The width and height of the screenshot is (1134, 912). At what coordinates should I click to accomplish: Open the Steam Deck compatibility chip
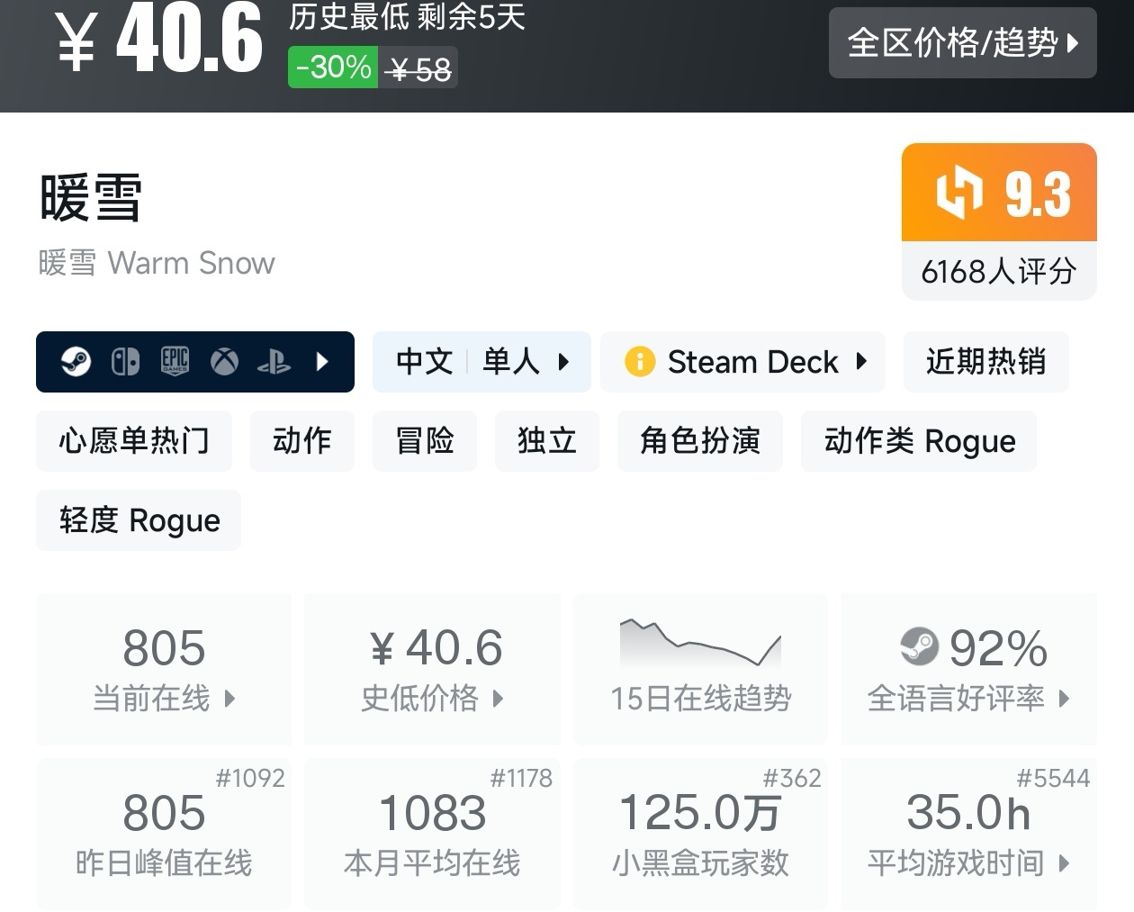(742, 362)
